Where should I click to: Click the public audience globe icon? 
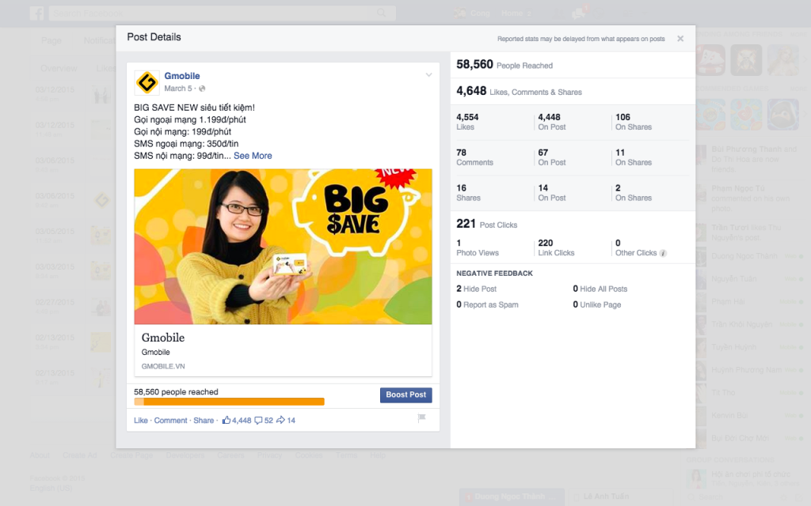[202, 89]
